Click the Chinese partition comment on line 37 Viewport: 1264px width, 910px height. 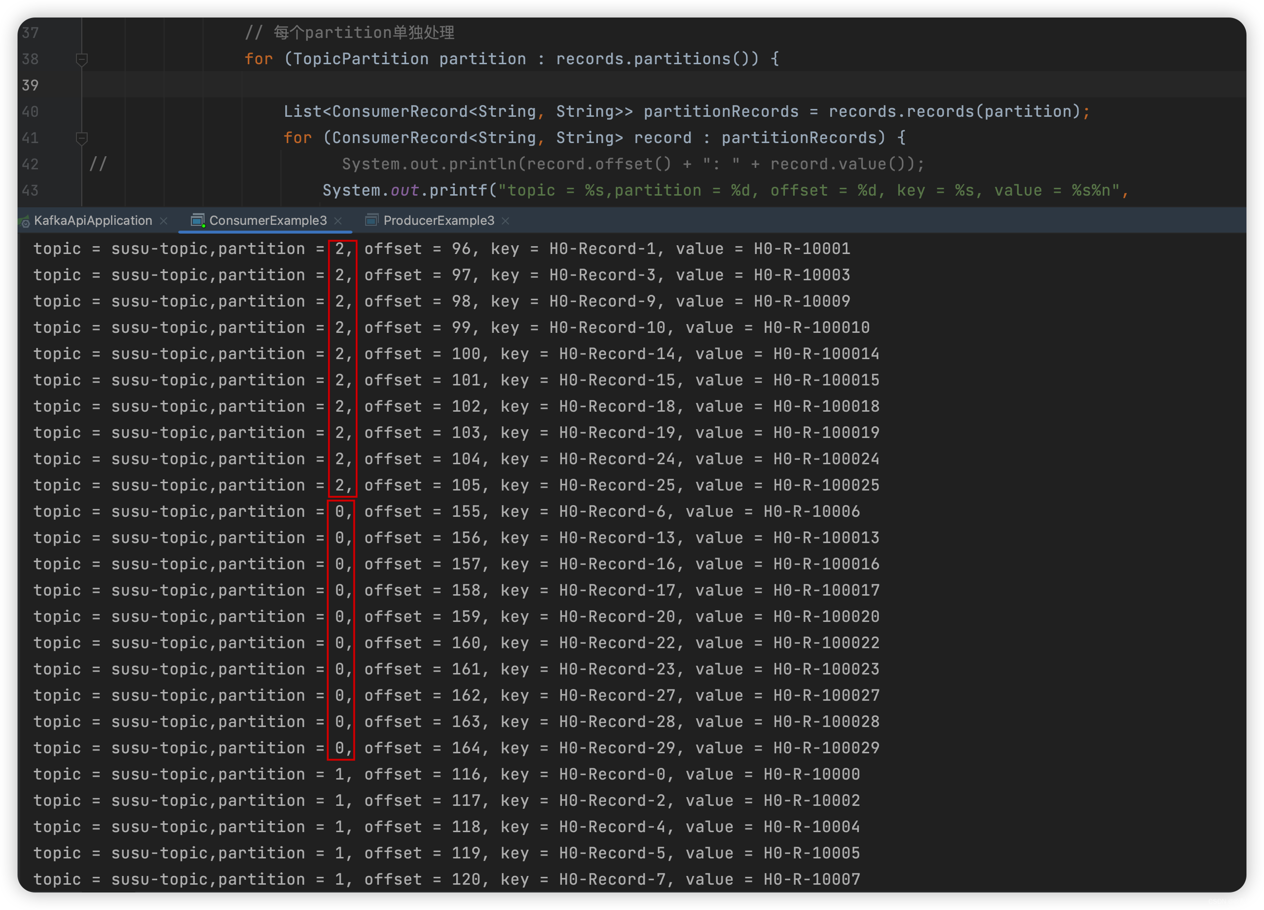[350, 32]
